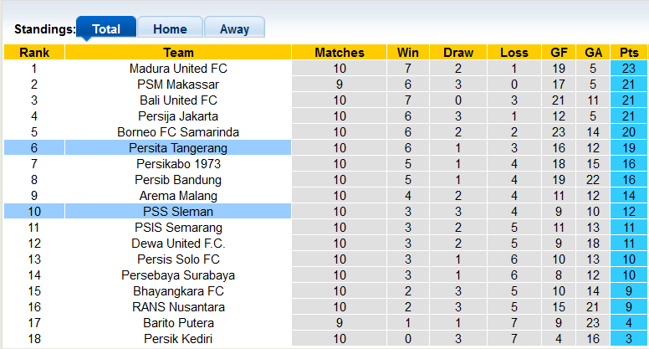This screenshot has height=349, width=649.
Task: Select the Away standings tab
Action: [234, 28]
